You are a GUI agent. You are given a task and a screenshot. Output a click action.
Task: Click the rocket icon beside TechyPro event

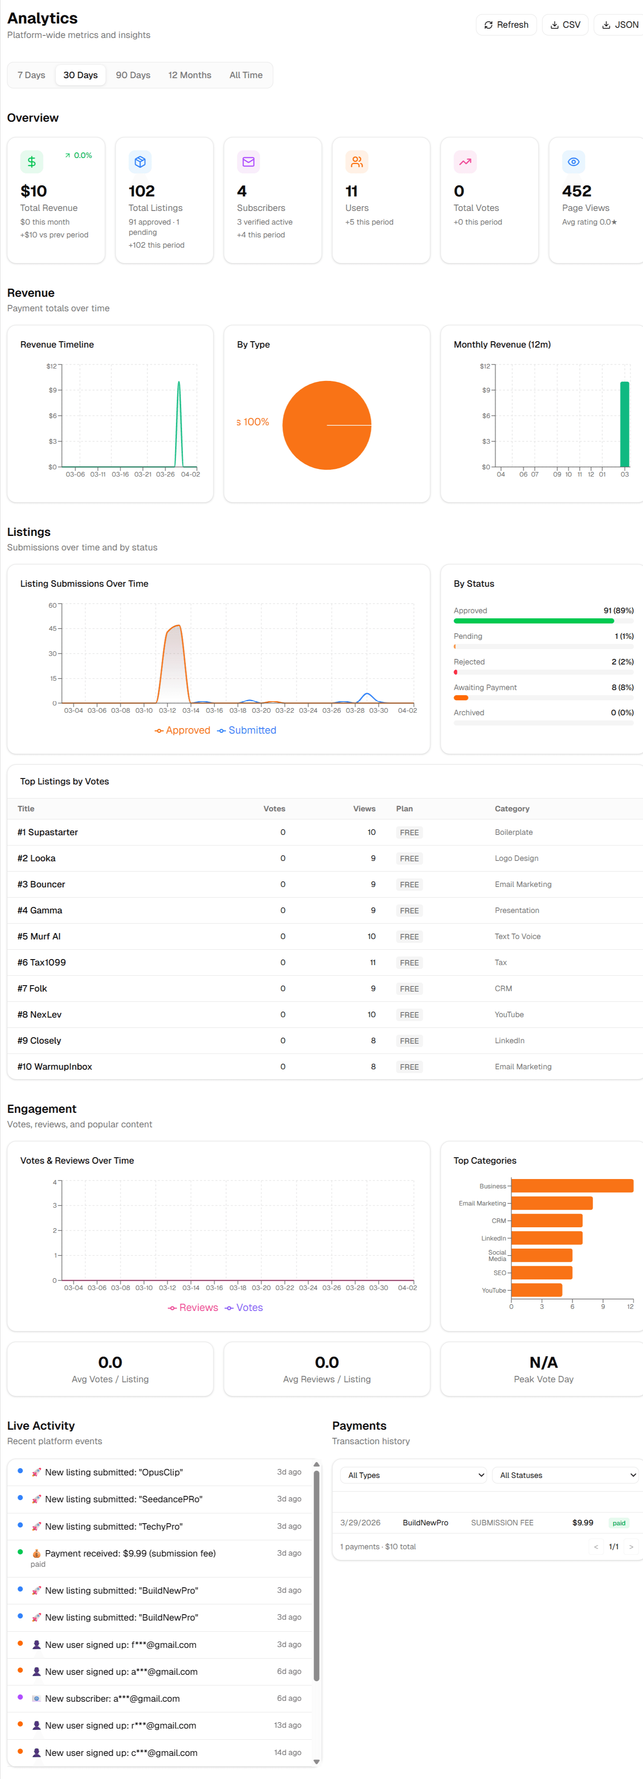(37, 1526)
